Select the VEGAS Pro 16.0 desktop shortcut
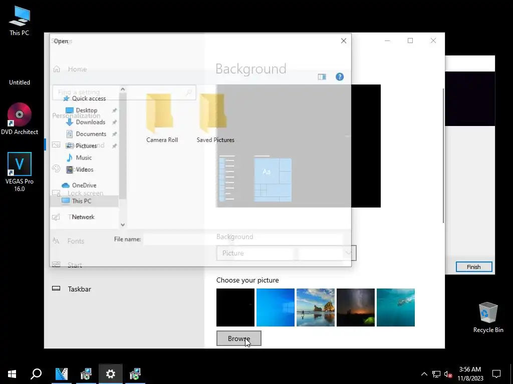The height and width of the screenshot is (384, 513). point(20,172)
